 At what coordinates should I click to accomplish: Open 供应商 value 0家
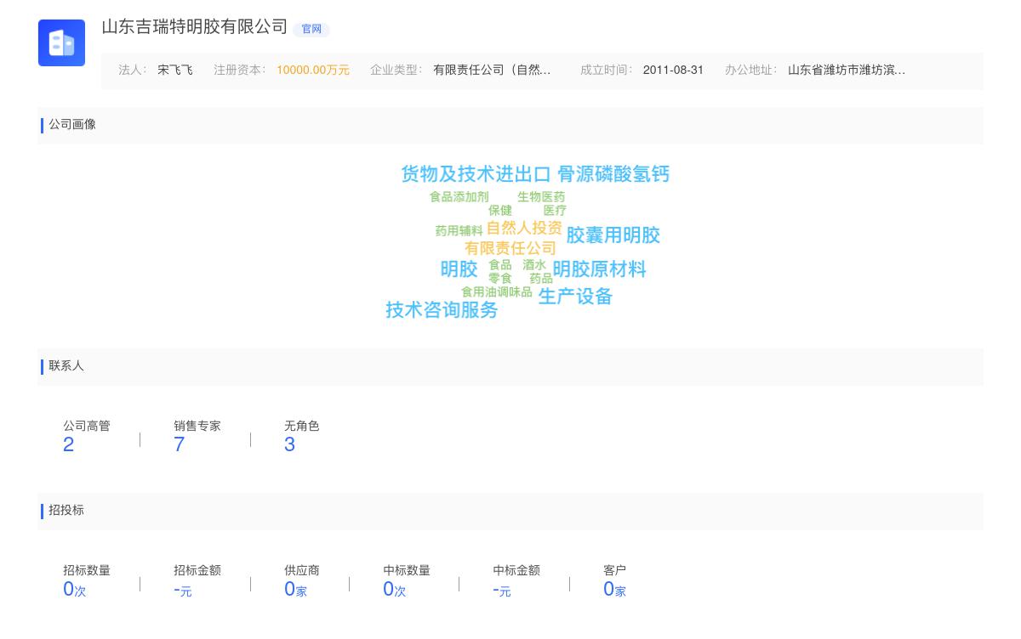tap(295, 589)
